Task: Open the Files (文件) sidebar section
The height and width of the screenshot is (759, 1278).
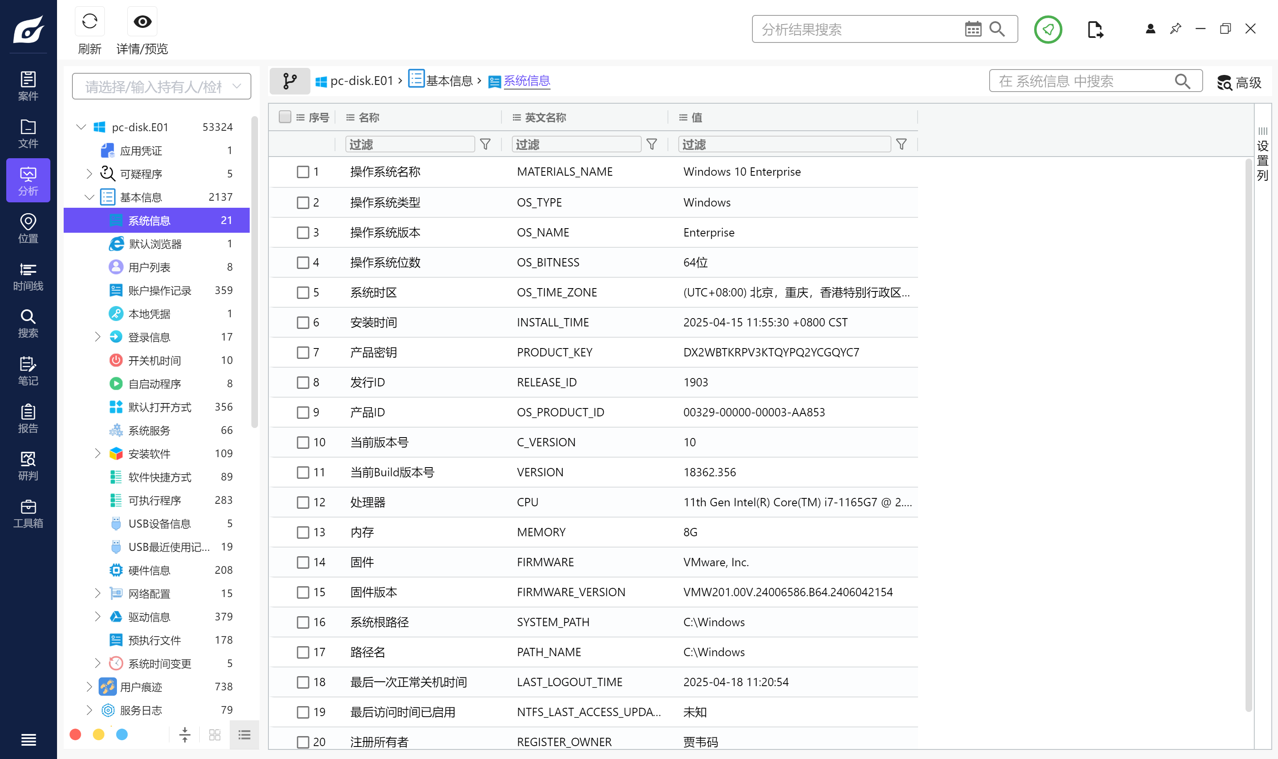Action: 28,134
